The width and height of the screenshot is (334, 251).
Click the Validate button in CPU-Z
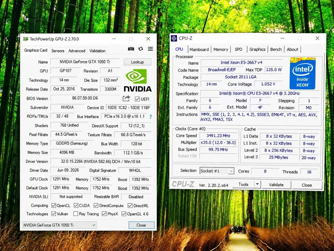click(x=276, y=185)
